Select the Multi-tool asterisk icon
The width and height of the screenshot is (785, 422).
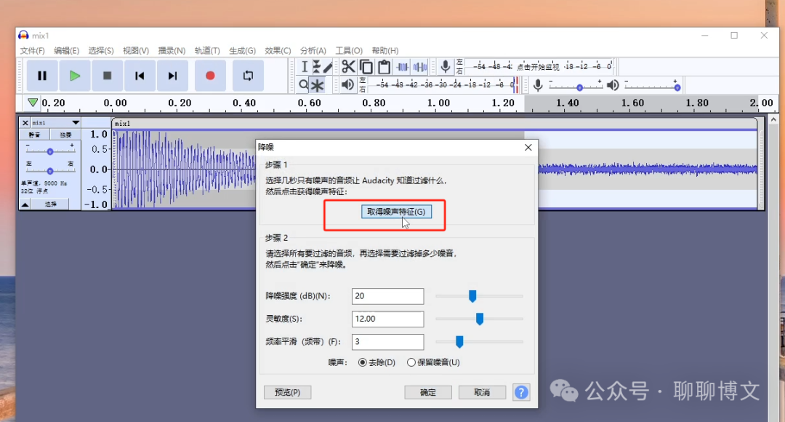(x=318, y=85)
